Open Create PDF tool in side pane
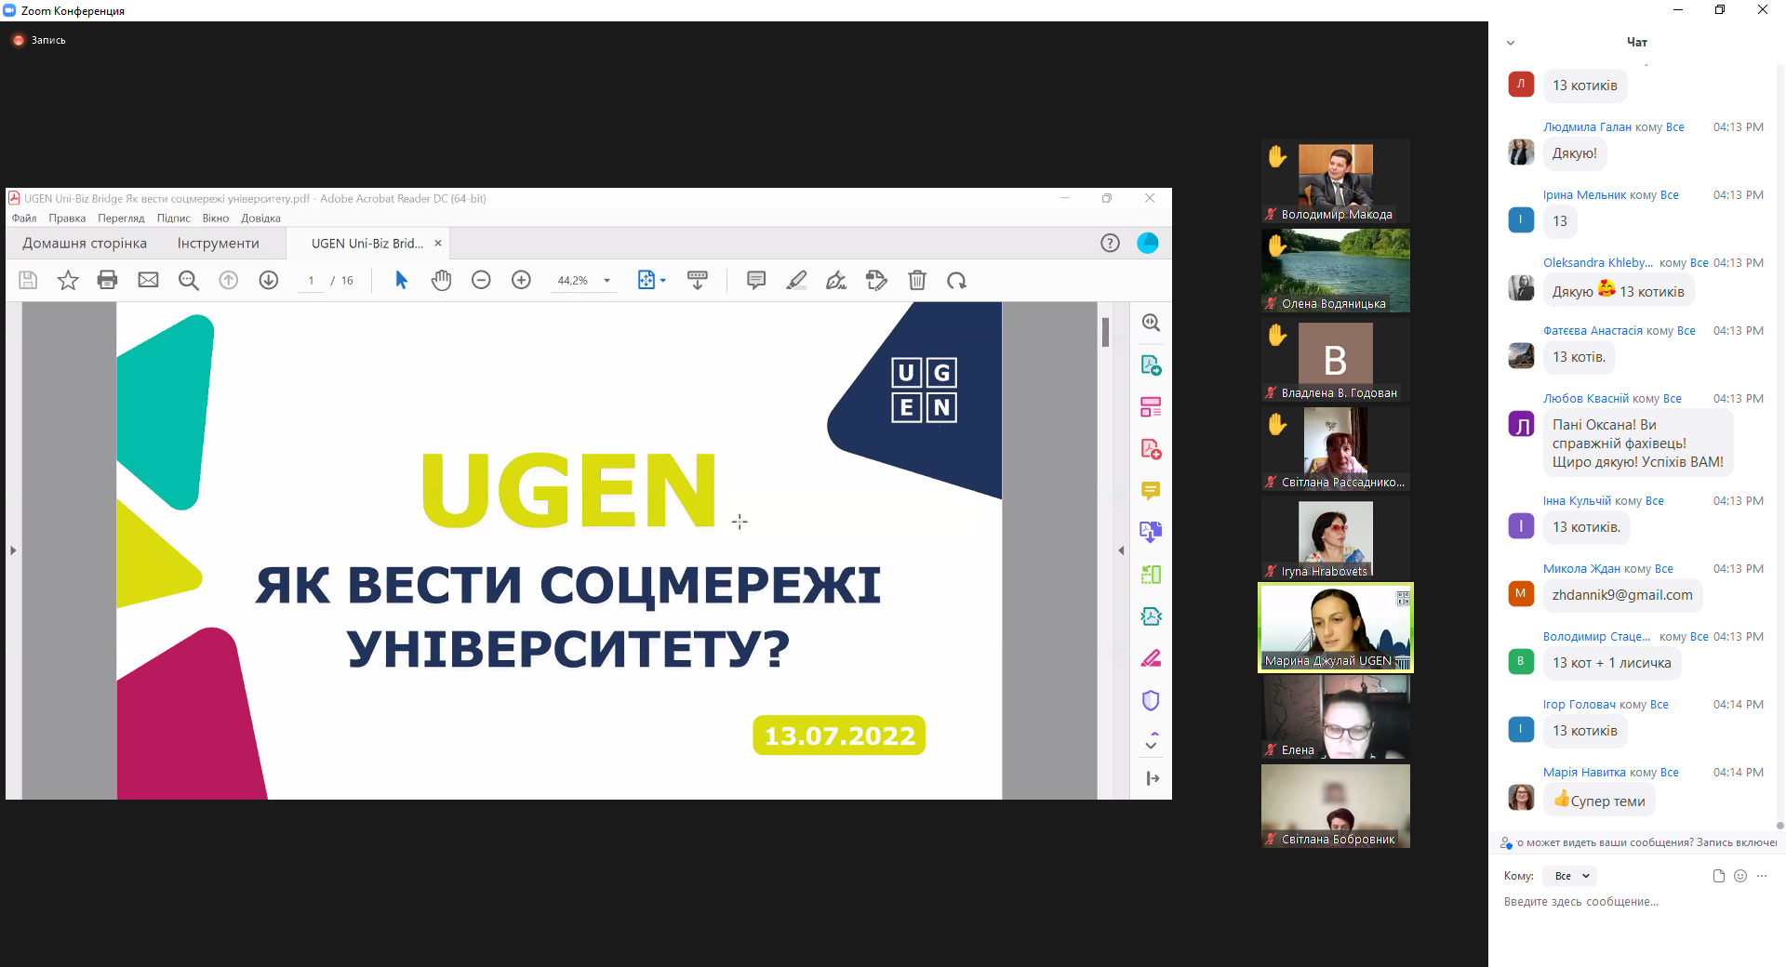Image resolution: width=1786 pixels, height=967 pixels. click(1151, 449)
